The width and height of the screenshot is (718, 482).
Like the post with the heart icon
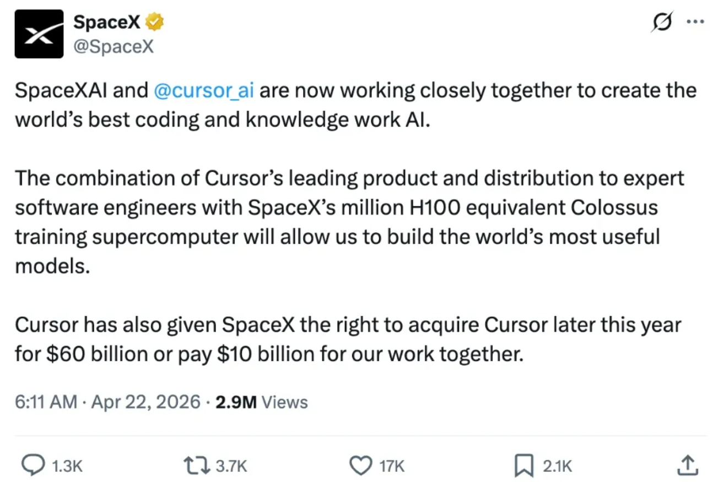[361, 466]
